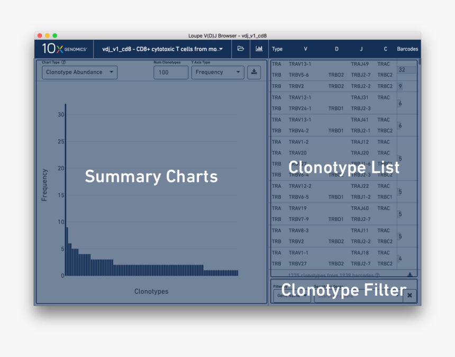
Task: Click the TRBJ2-1 cell
Action: coord(361,131)
